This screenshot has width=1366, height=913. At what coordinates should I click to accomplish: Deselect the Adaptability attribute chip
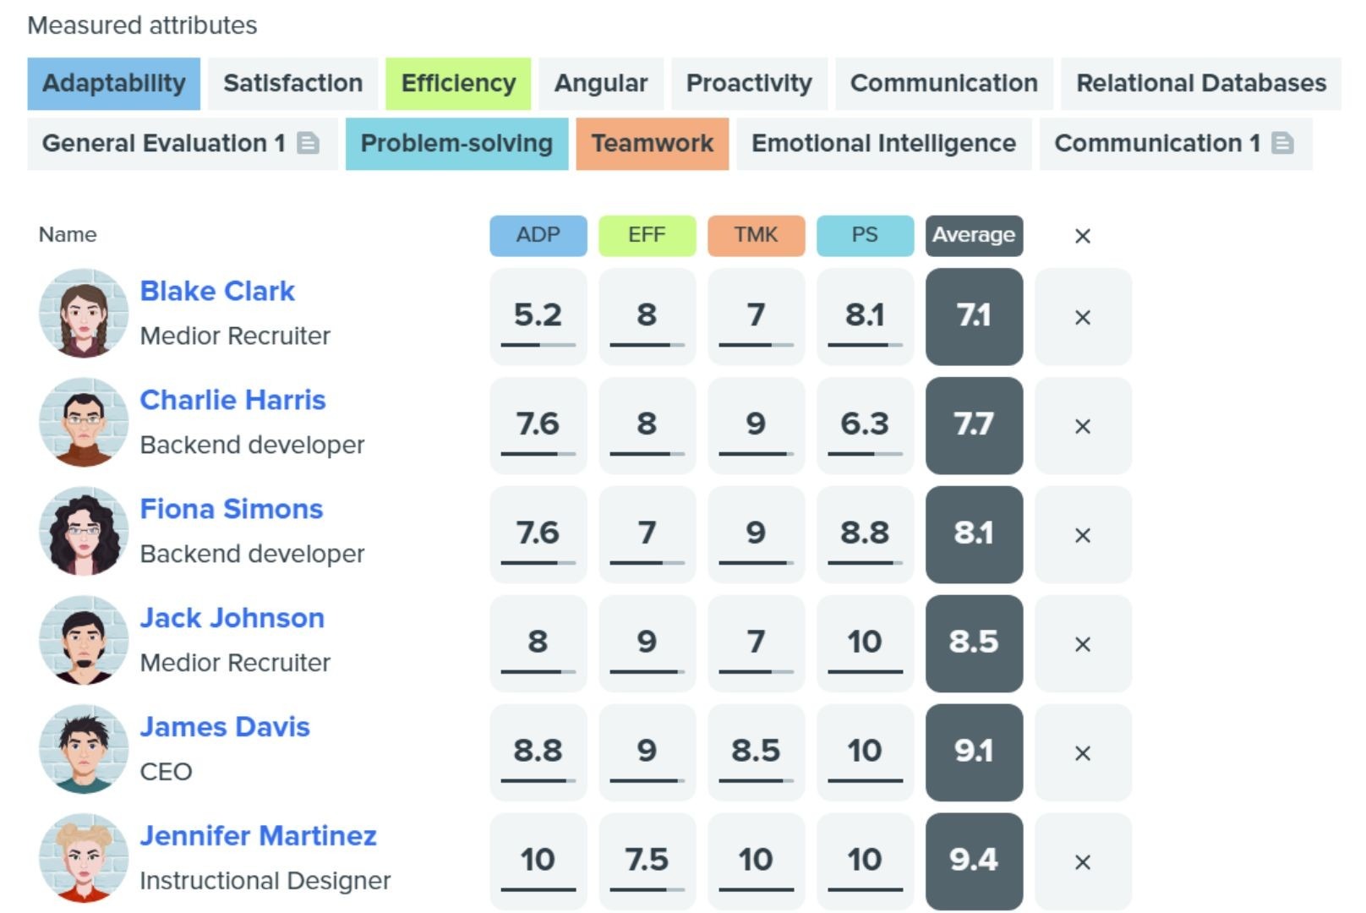click(x=113, y=83)
